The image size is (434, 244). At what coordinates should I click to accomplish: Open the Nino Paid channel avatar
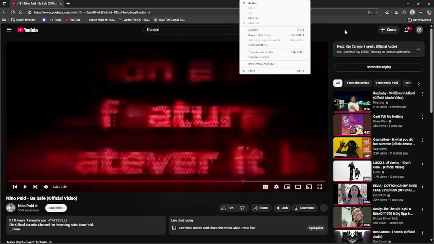coord(11,208)
